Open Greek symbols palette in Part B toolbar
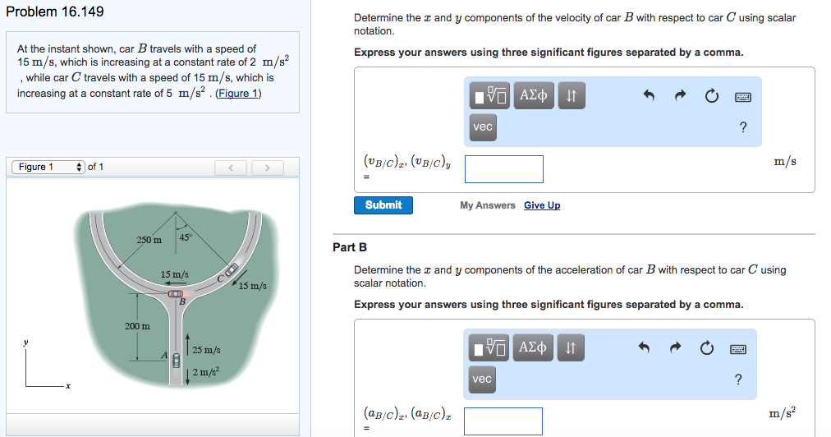831x437 pixels. pos(533,348)
